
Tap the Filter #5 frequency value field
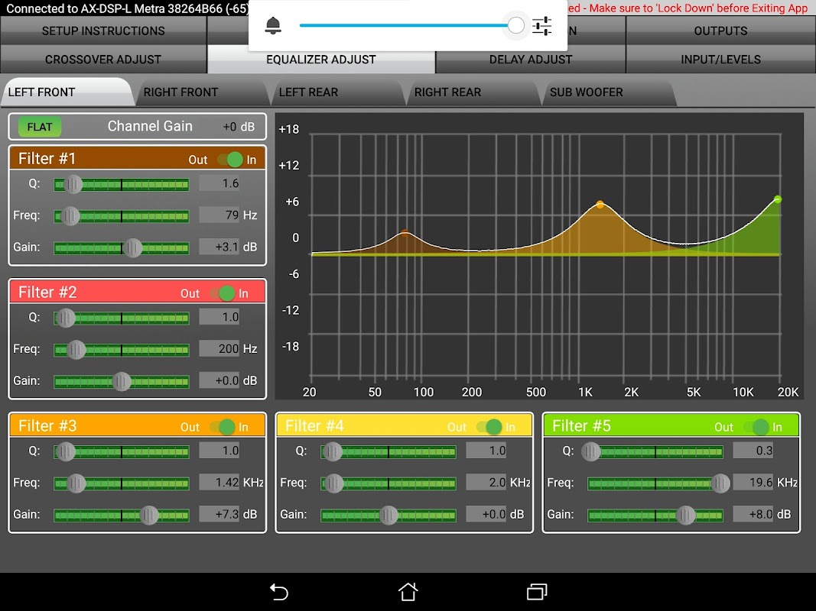[x=753, y=483]
